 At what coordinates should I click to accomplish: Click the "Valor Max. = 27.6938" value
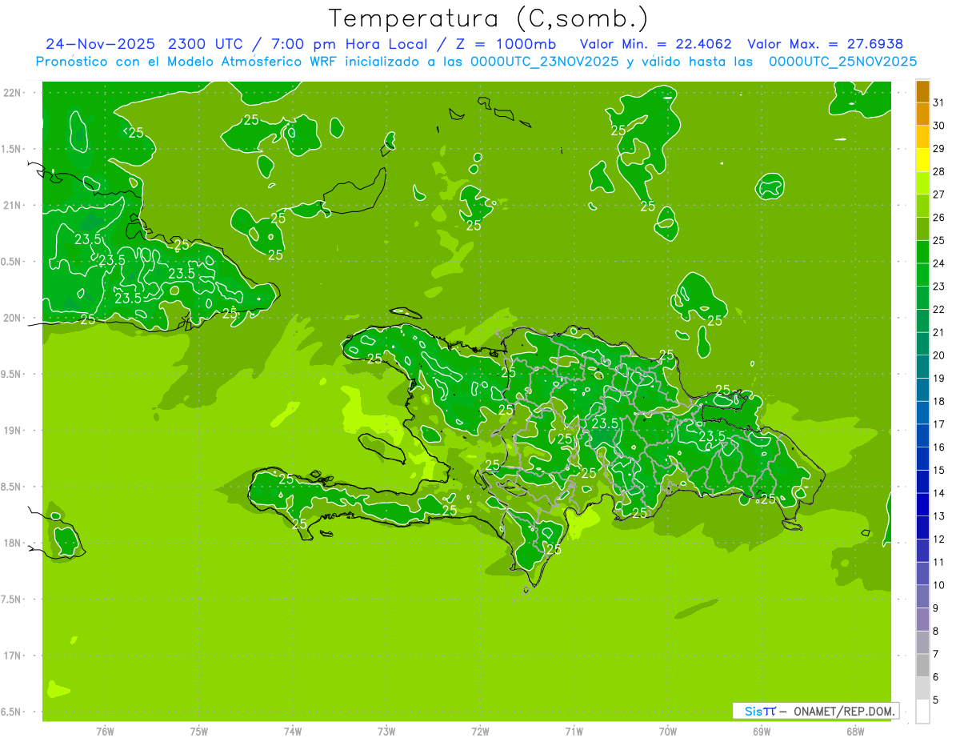(824, 44)
